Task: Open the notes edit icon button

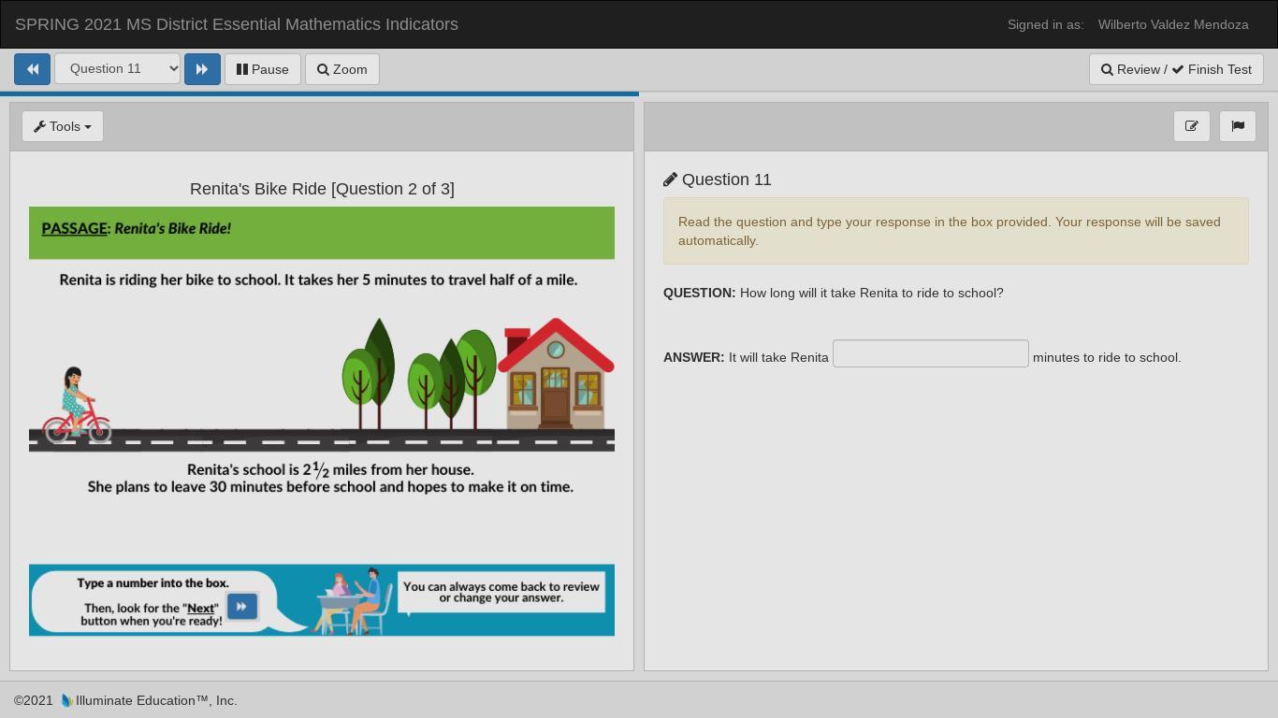Action: pos(1191,126)
